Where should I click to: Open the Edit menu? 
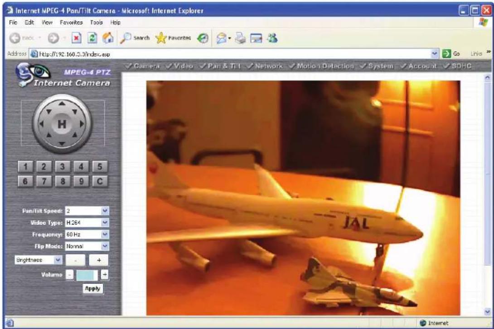[x=29, y=22]
